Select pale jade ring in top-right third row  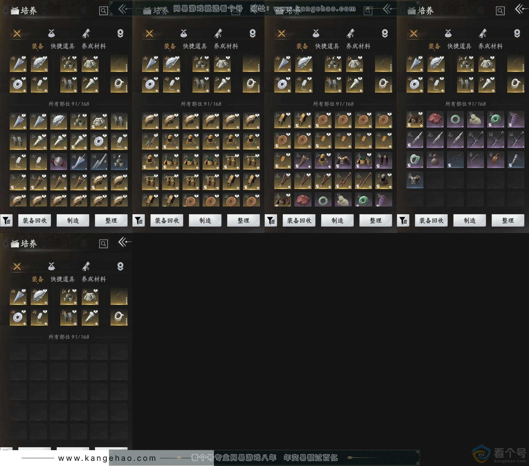(x=415, y=160)
